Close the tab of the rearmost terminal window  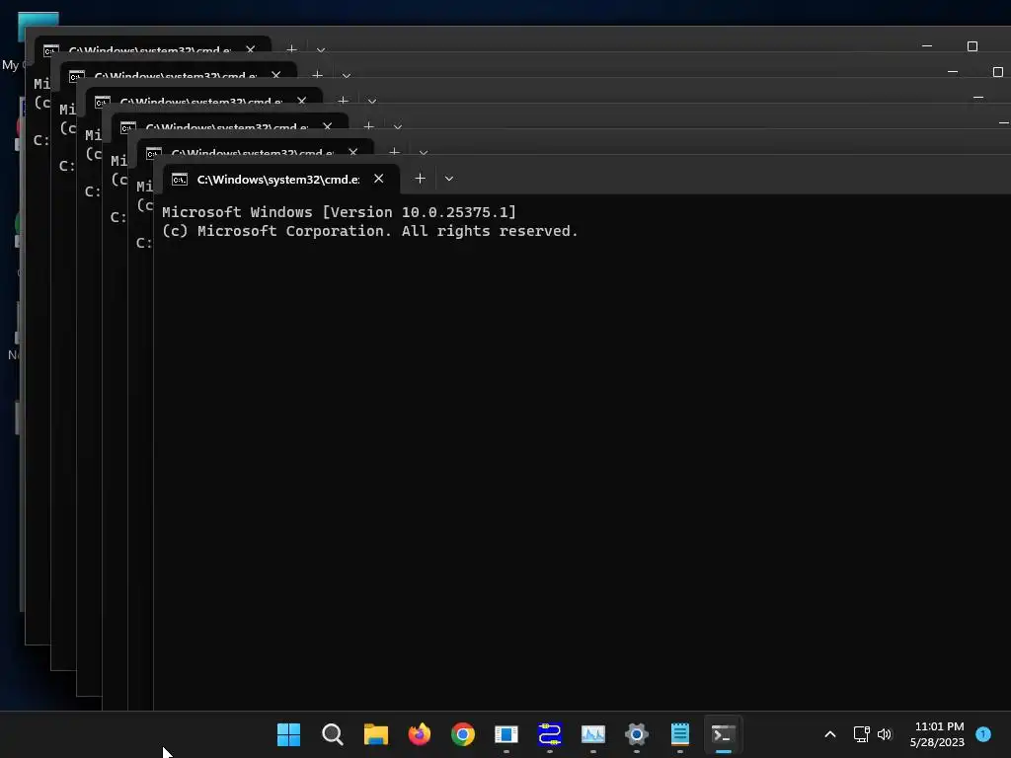coord(250,49)
